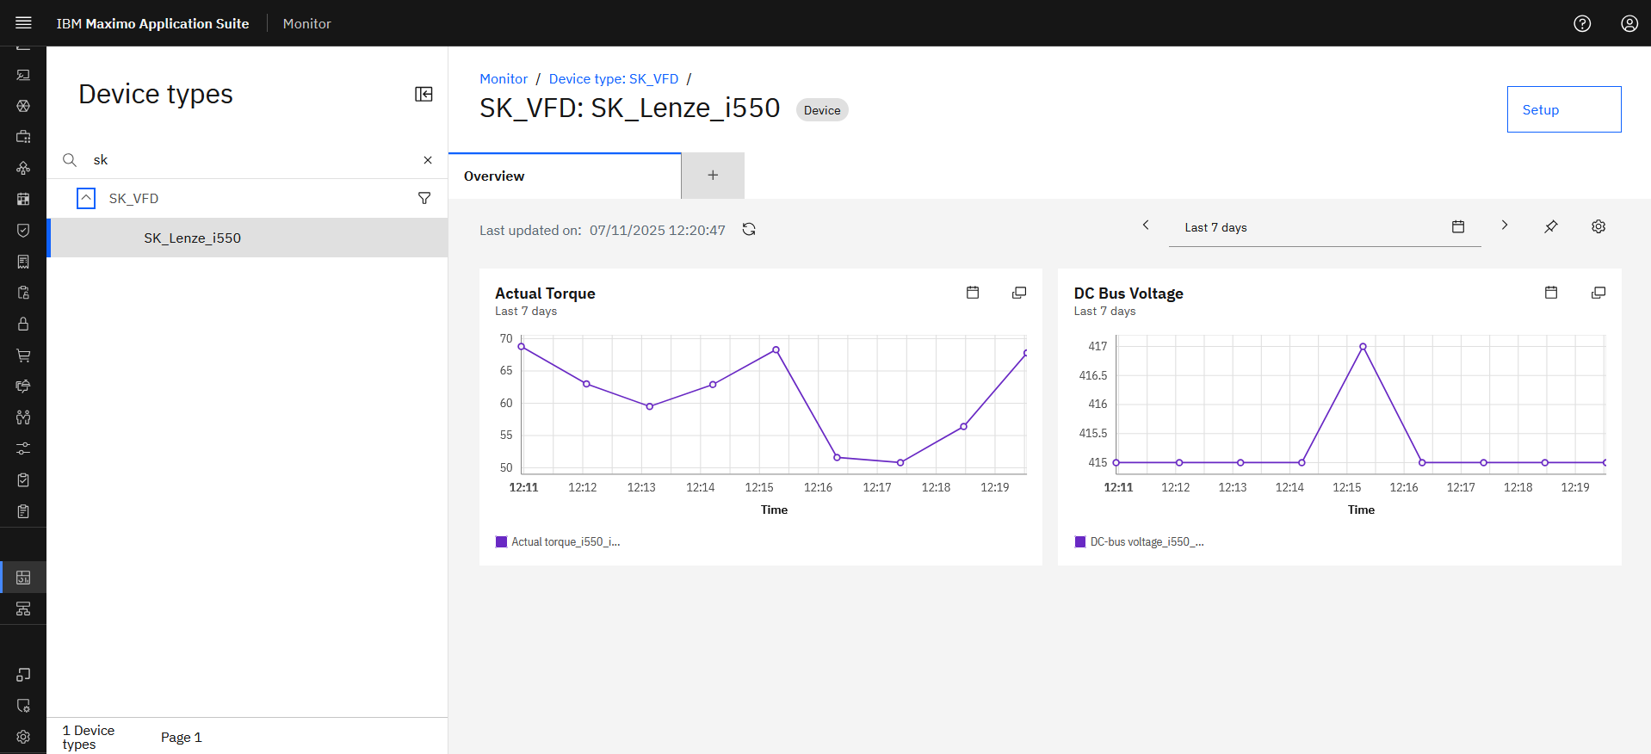Click the sidebar sliders settings-adjust icon
Image resolution: width=1651 pixels, height=754 pixels.
pos(23,448)
